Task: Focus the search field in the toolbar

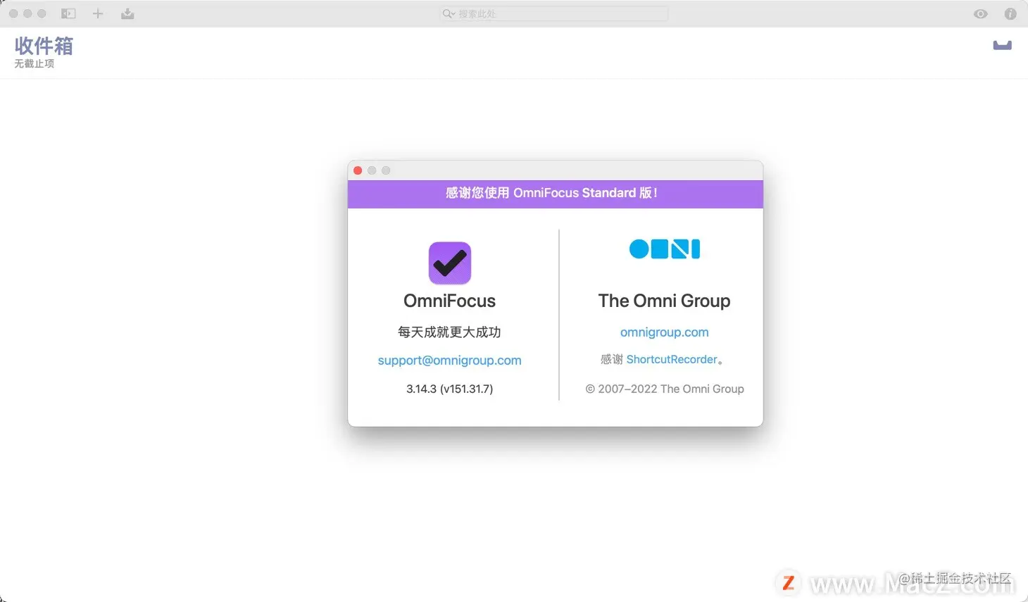Action: click(x=554, y=13)
